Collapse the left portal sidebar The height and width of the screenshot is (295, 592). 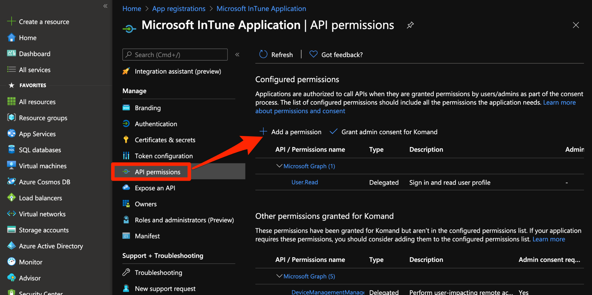(x=105, y=6)
